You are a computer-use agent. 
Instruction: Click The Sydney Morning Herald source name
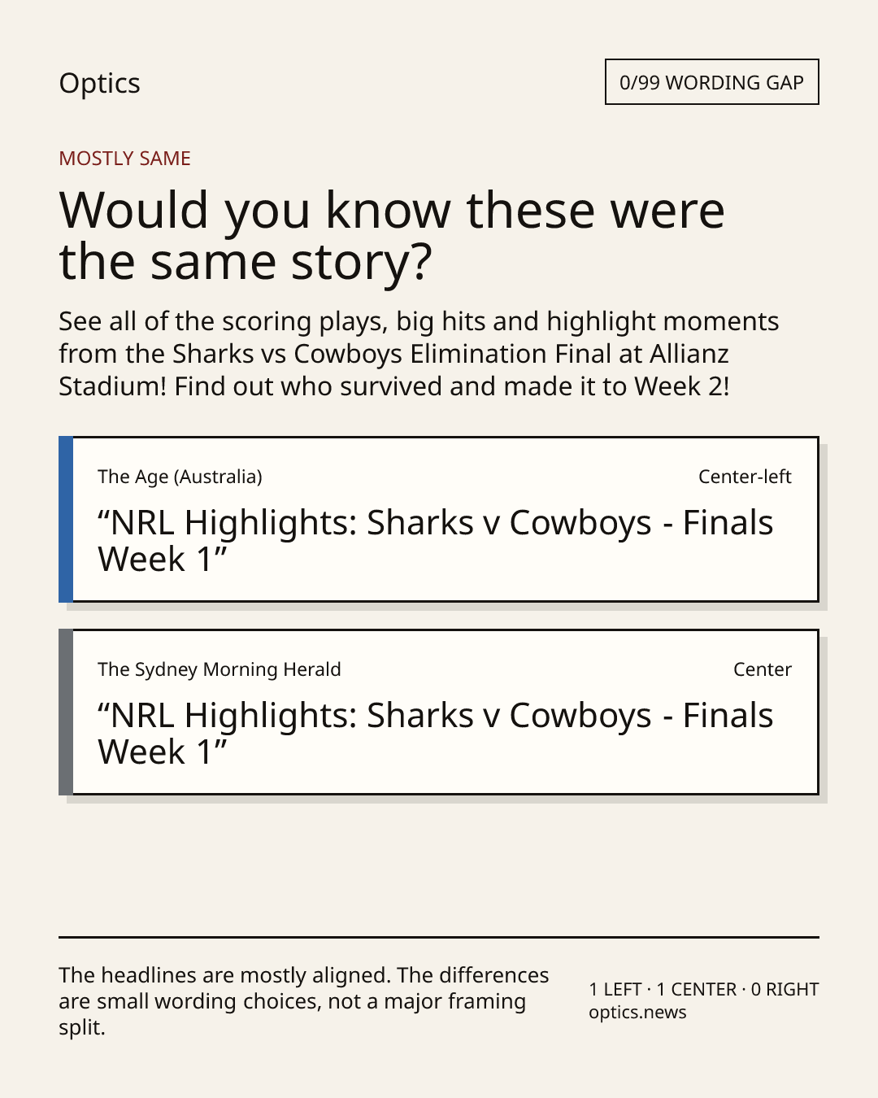pyautogui.click(x=219, y=669)
